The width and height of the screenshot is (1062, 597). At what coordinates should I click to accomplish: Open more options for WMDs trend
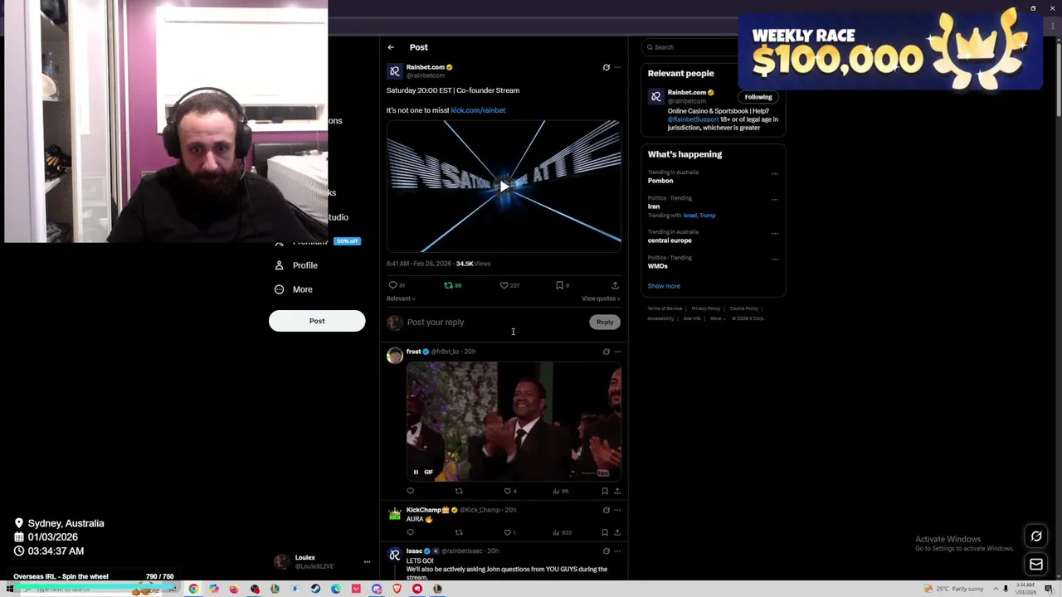[x=774, y=260]
